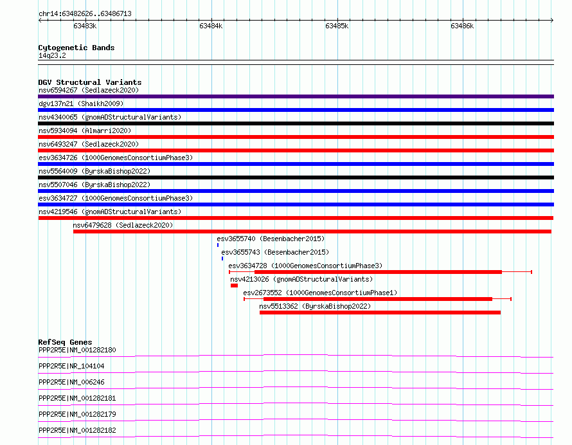Open nsv6479628 (Sedlazeck2020) variant label
572x445 pixels.
123,225
